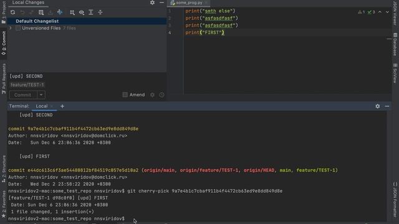Viewport: 399px width, 224px height.
Task: Expand all changelist nodes
Action: point(91,12)
